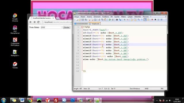Select the hesapla.php tab
The width and height of the screenshot is (184, 103).
coord(94,24)
